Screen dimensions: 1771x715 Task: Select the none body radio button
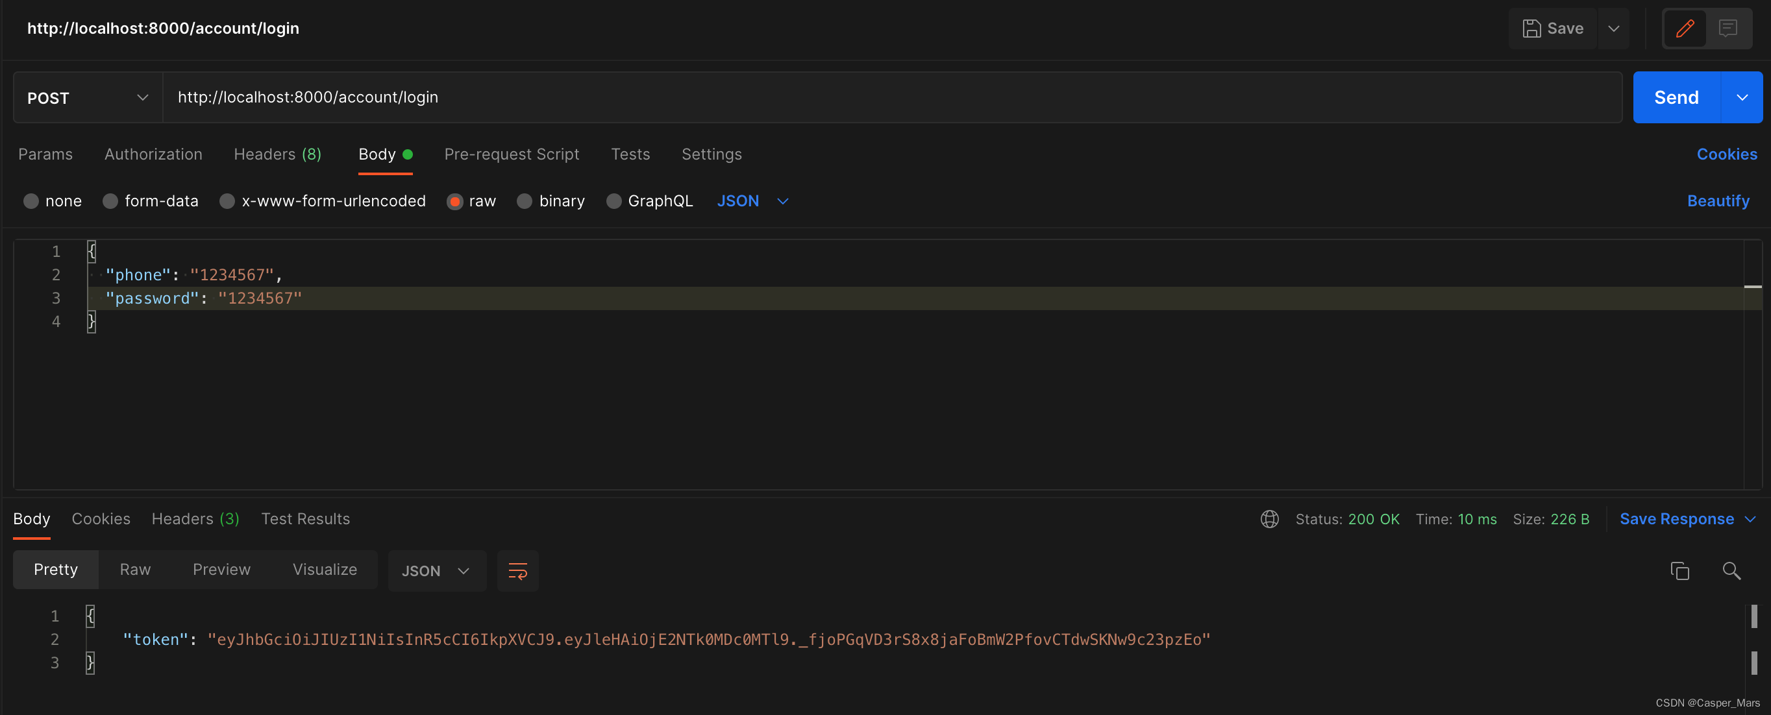click(x=31, y=201)
